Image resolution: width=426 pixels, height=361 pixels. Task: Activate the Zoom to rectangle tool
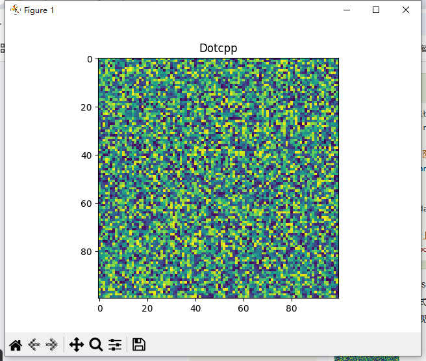(x=96, y=345)
